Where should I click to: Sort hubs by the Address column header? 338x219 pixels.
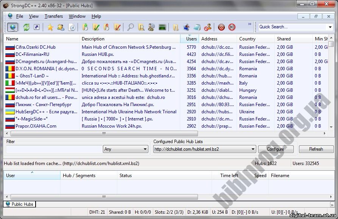218,39
